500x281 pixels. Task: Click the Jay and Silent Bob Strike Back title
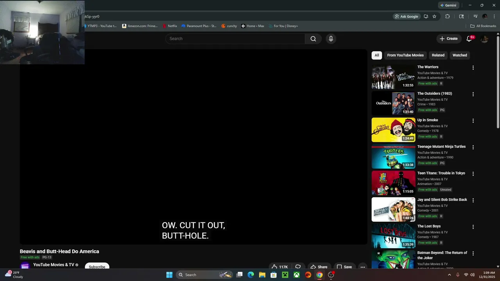442,200
